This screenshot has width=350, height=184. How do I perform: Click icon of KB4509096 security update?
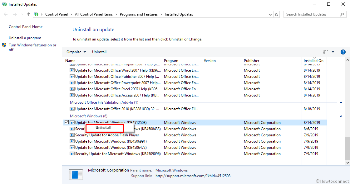pos(72,154)
